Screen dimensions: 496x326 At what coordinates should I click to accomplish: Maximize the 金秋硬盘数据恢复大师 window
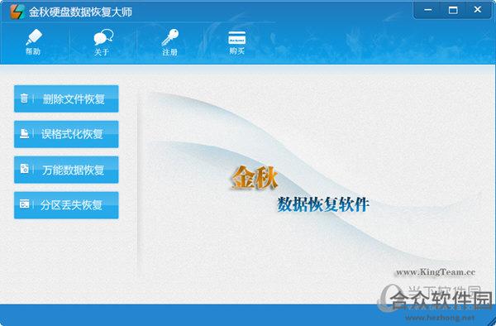pos(453,10)
